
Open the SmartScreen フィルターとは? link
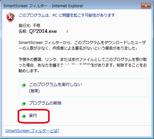(32, 131)
